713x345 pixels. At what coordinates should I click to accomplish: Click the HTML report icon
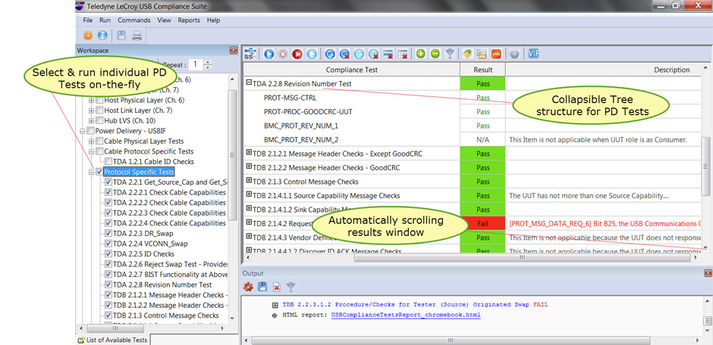(x=482, y=54)
